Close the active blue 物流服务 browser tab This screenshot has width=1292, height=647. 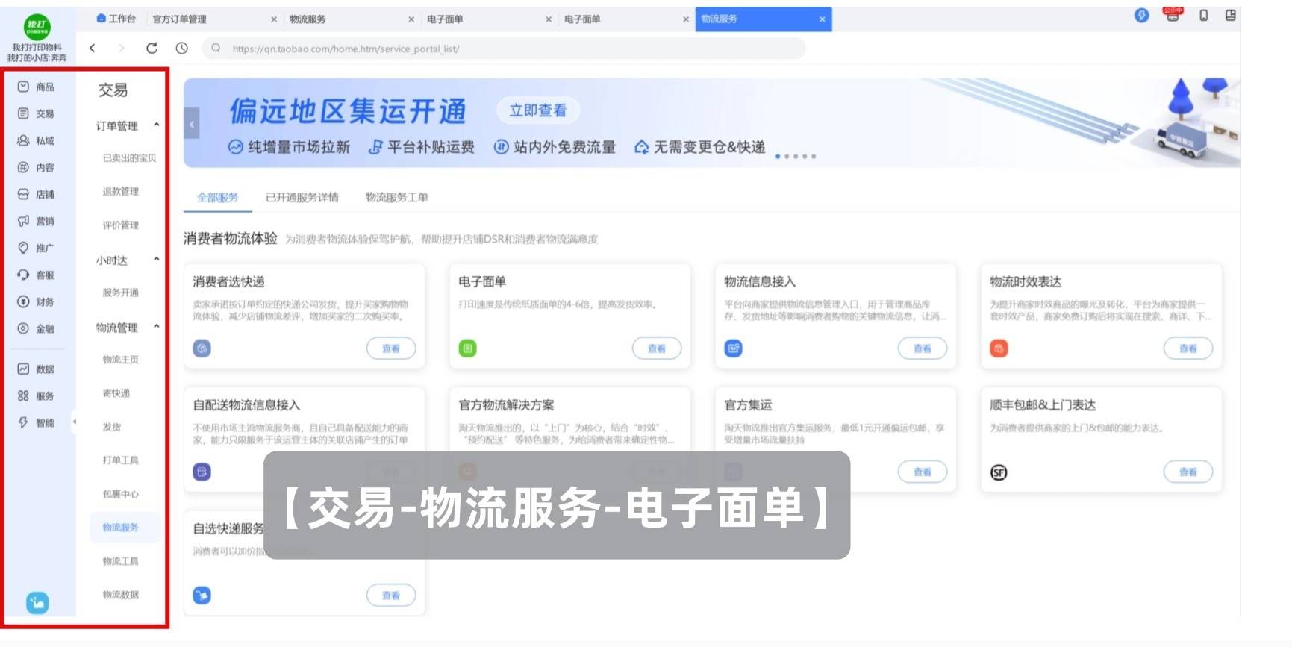(822, 19)
